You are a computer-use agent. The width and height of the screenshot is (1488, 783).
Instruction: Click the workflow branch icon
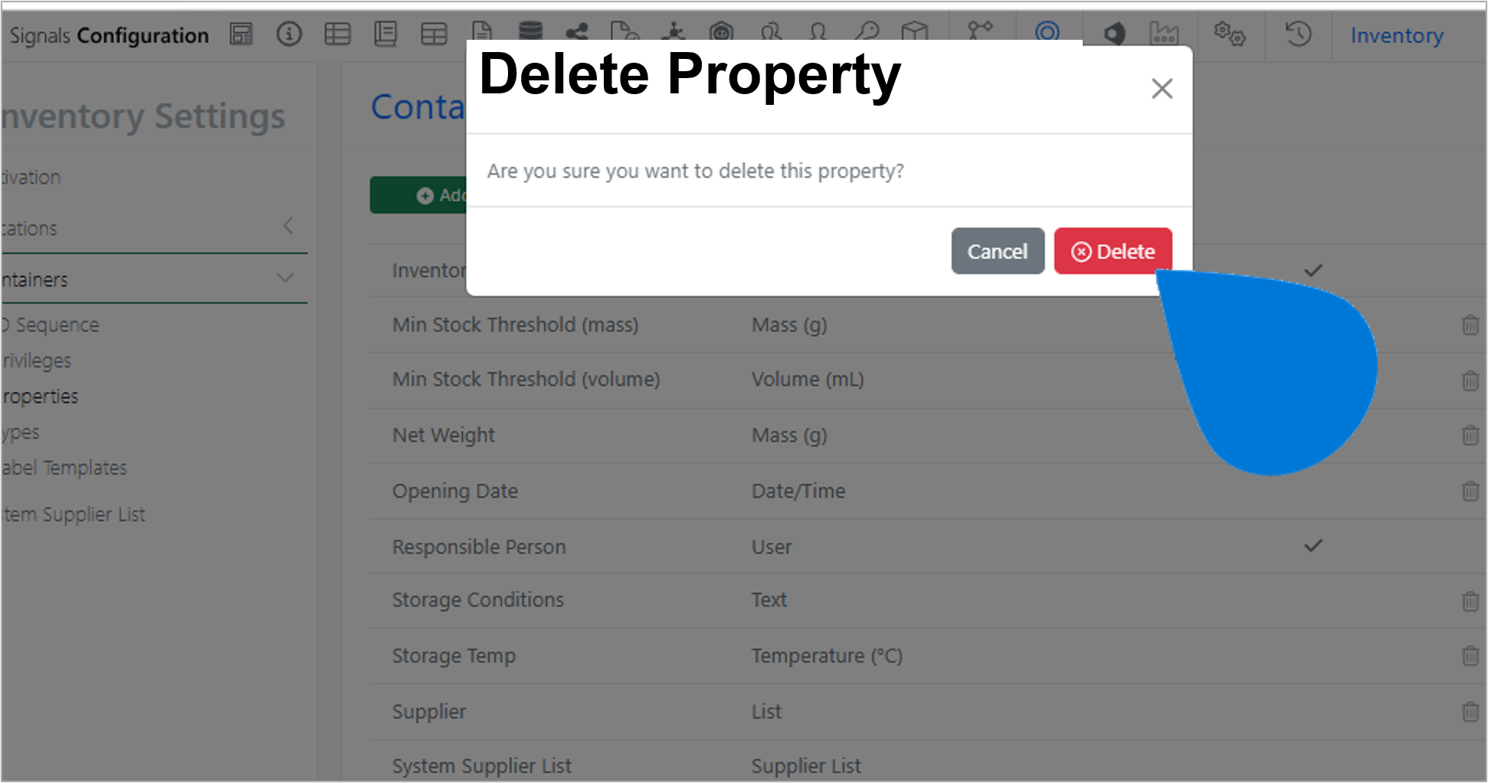980,31
